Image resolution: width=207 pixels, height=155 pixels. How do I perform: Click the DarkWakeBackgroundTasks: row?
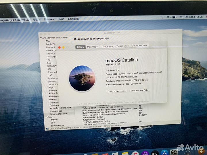(96, 122)
